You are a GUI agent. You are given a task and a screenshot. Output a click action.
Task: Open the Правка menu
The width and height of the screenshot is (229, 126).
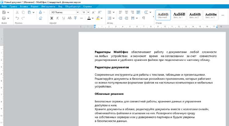click(x=13, y=6)
